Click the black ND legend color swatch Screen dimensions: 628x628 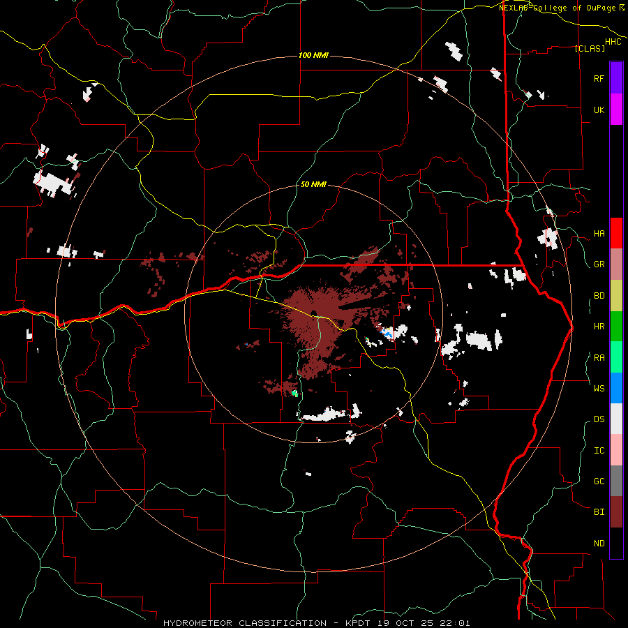coord(616,543)
